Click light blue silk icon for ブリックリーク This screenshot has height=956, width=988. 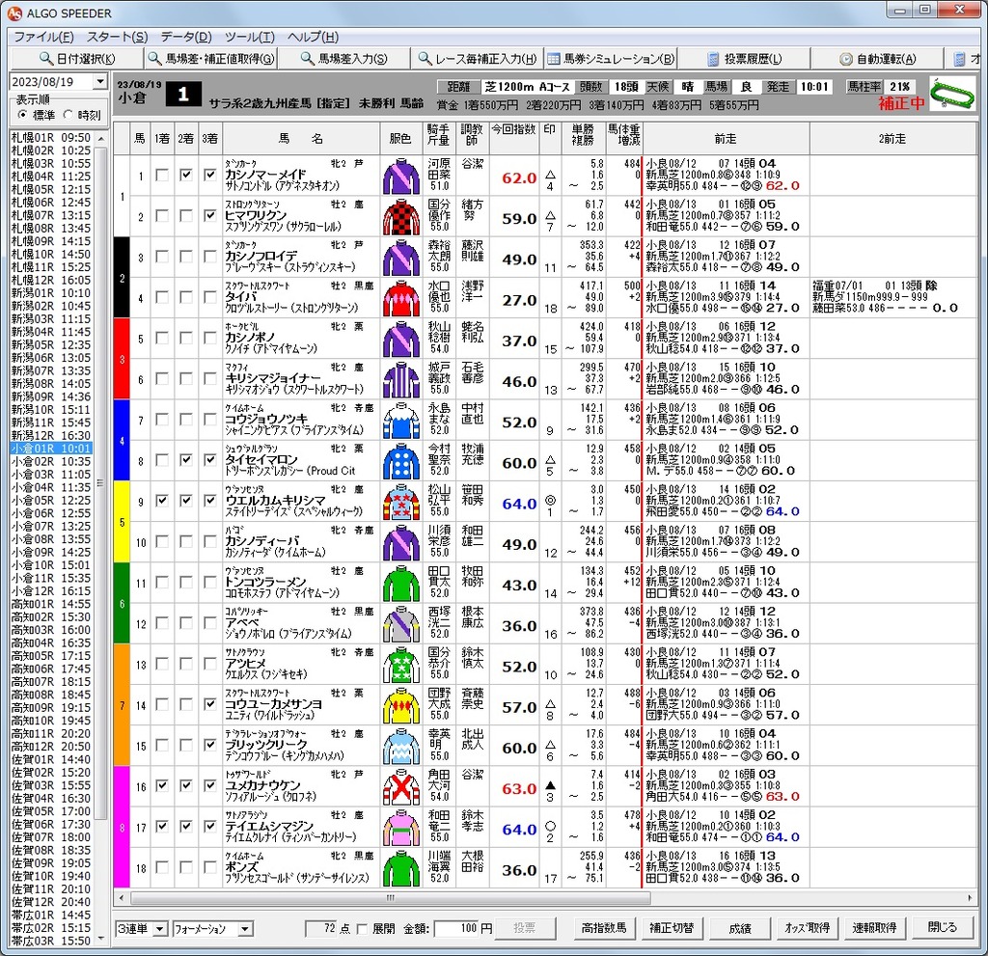pyautogui.click(x=400, y=747)
